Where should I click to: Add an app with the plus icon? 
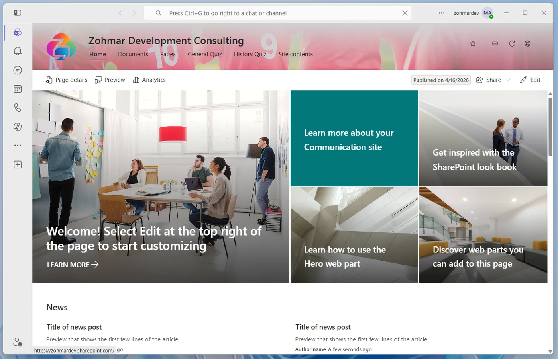click(18, 165)
